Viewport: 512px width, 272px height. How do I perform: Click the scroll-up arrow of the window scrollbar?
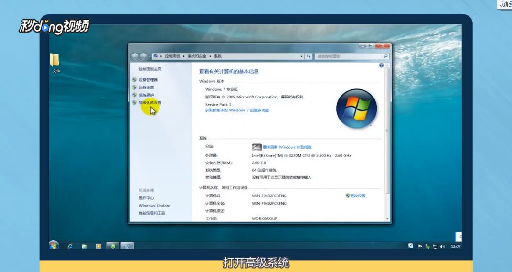[x=387, y=65]
